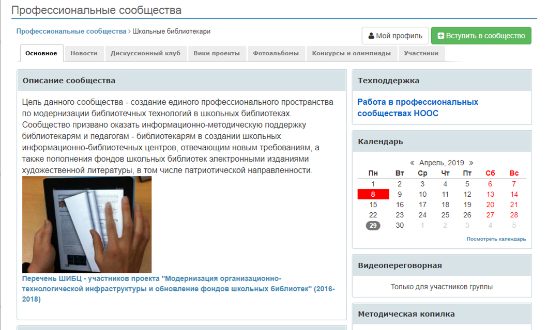Click Пн weekday header in calendar
The image size is (547, 330).
(373, 173)
